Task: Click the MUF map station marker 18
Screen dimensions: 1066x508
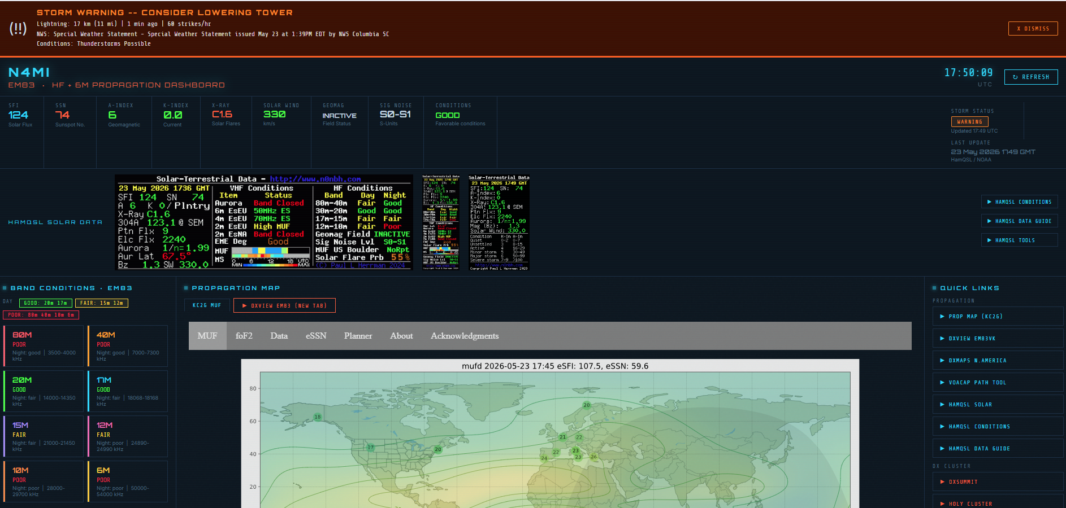Action: click(x=318, y=417)
